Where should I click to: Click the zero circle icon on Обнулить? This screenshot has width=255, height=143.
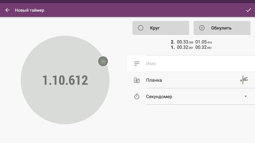202,28
